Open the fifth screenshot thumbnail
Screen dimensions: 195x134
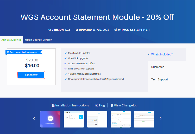click(144, 119)
